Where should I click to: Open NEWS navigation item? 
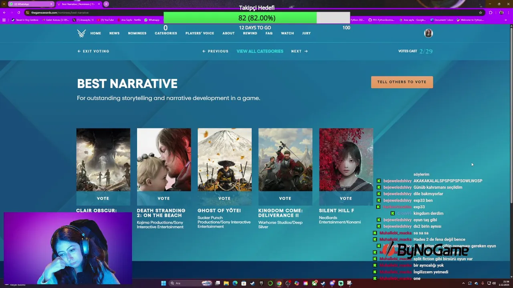pyautogui.click(x=114, y=33)
